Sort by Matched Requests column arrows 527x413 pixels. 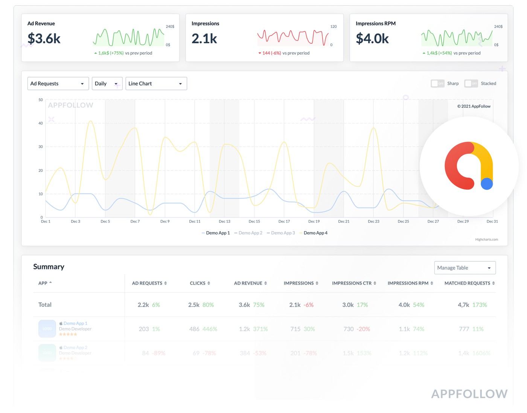point(493,283)
